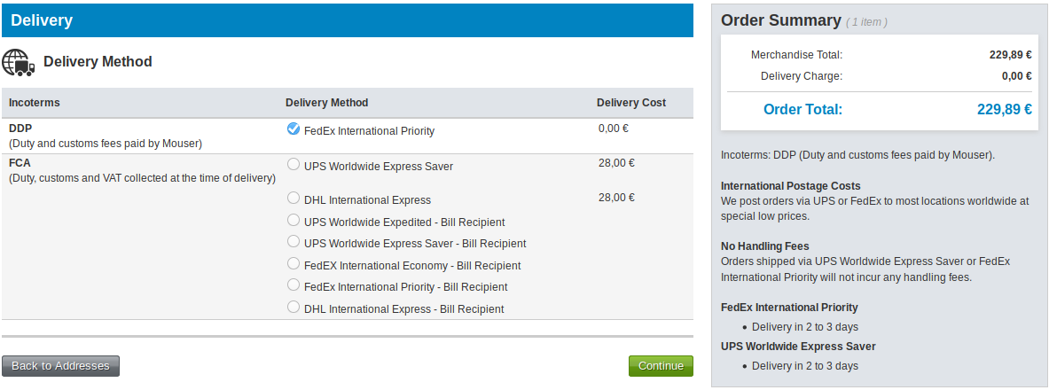Go back using Back to Addresses button
The width and height of the screenshot is (1049, 390).
pos(61,366)
